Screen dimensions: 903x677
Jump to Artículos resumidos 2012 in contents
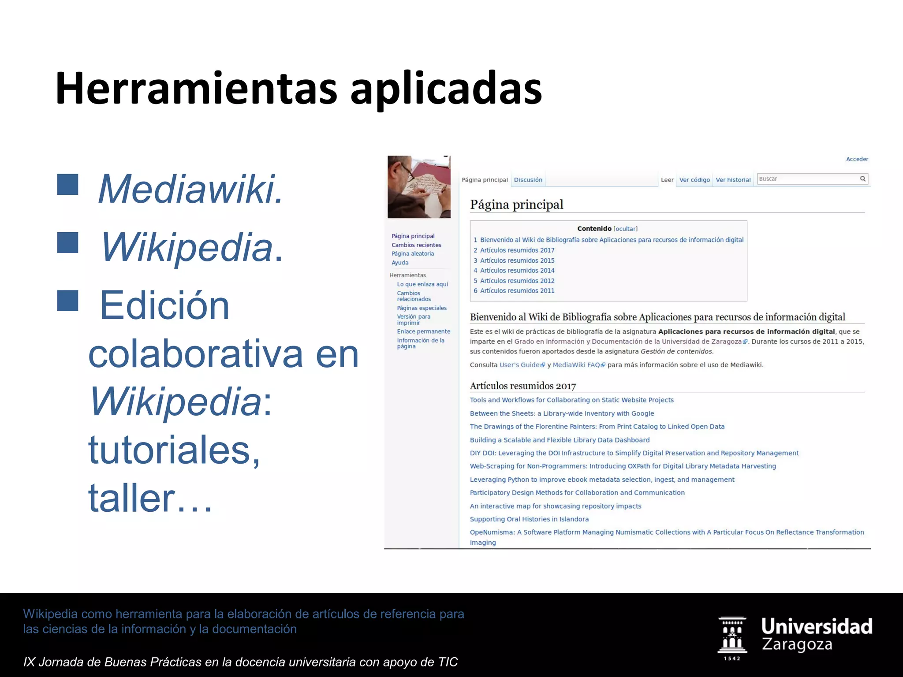[x=514, y=281]
